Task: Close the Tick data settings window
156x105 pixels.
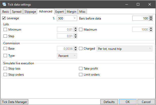Action: (150, 4)
